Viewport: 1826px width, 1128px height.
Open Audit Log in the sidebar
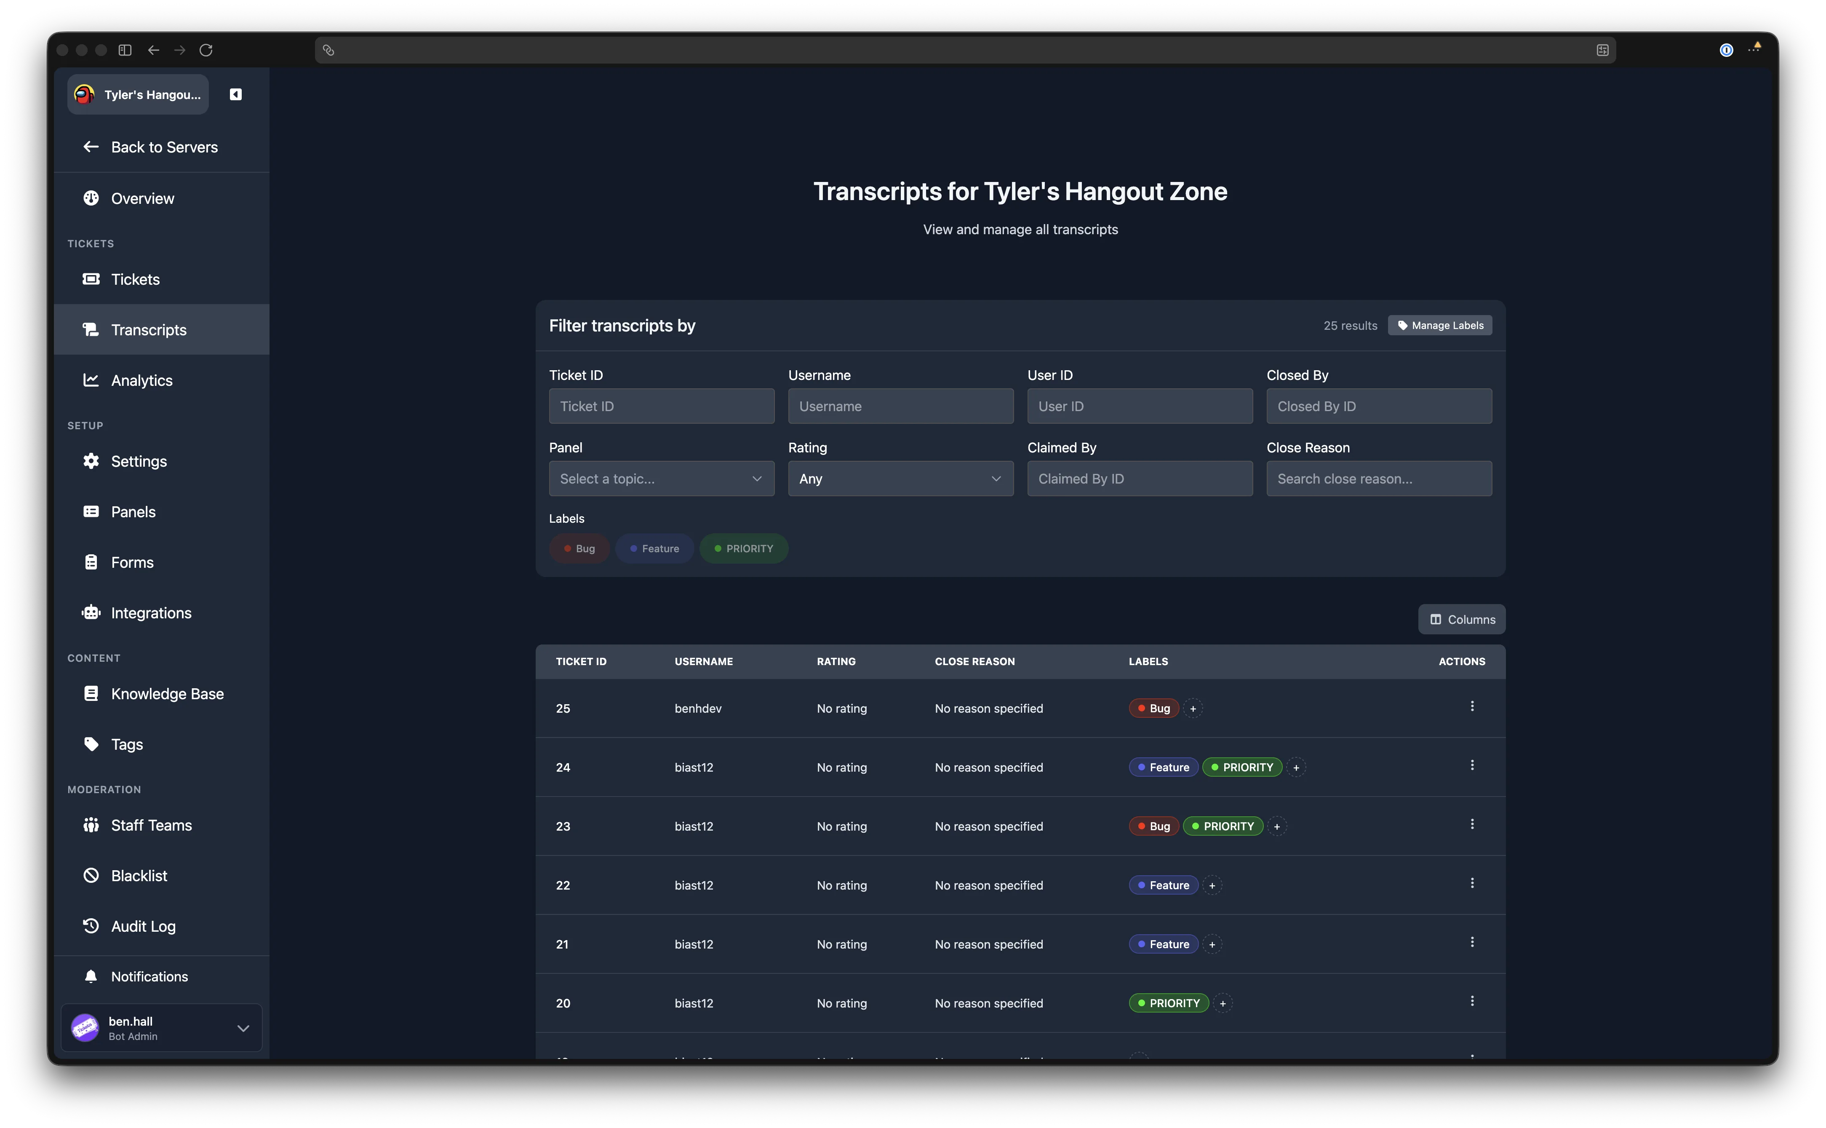161,926
